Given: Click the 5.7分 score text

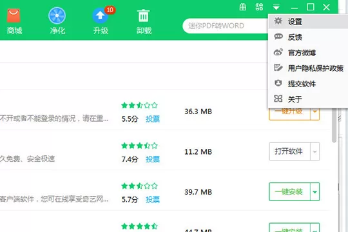Looking at the screenshot, I should [130, 199].
